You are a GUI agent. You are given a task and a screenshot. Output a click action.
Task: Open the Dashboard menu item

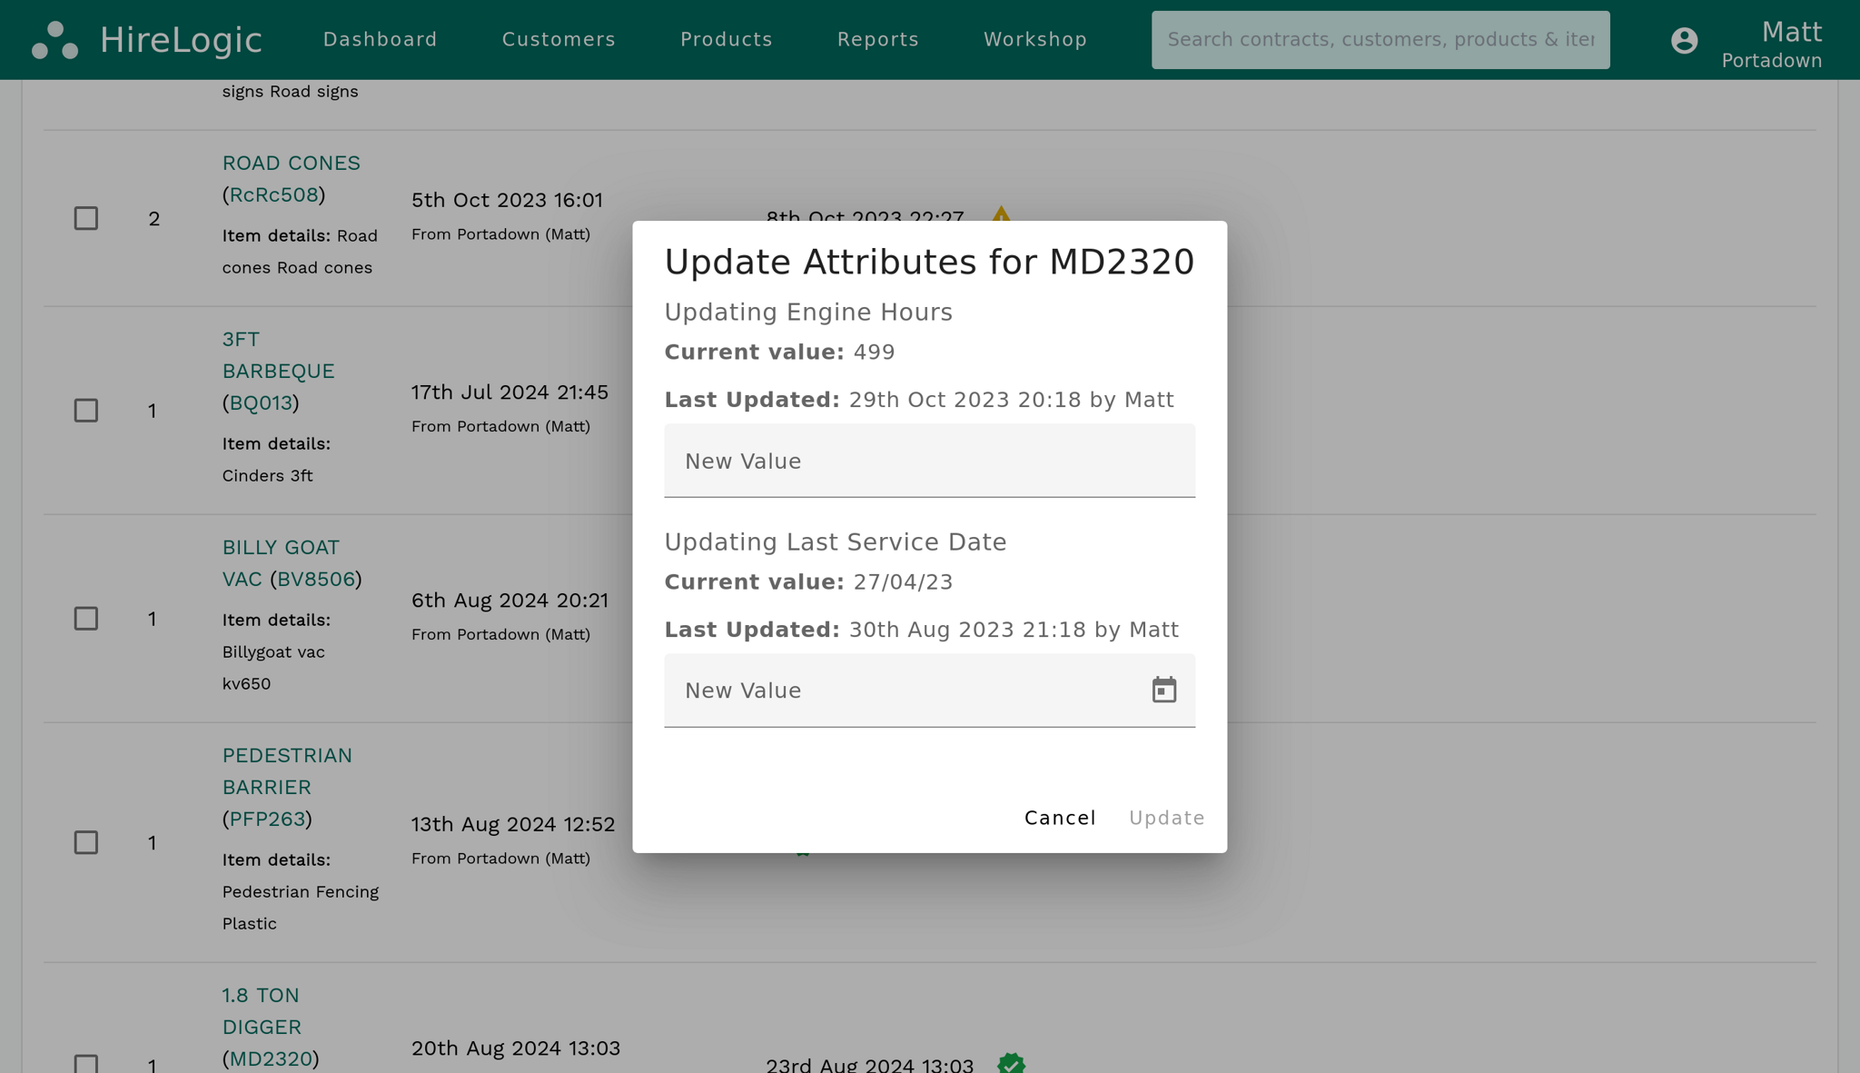[380, 39]
